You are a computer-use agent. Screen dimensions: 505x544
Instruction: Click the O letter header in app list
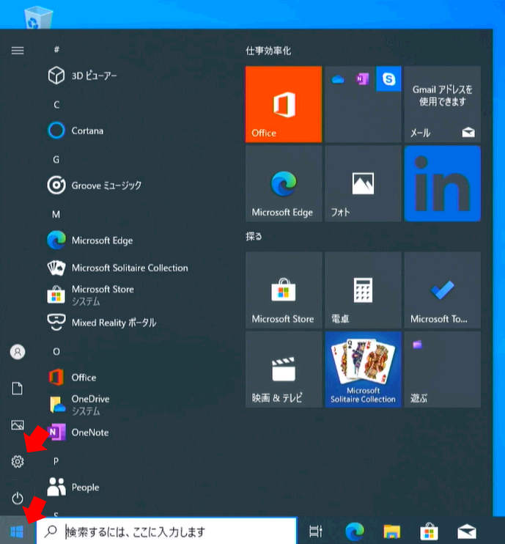(x=56, y=351)
